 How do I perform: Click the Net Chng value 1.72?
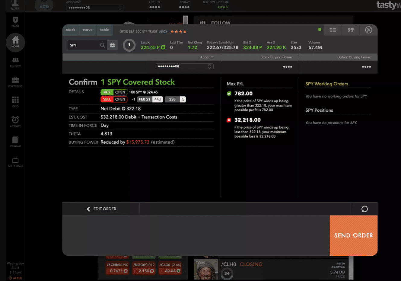tap(192, 47)
